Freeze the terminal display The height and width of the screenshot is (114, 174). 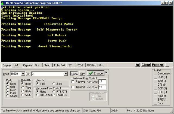(158, 65)
